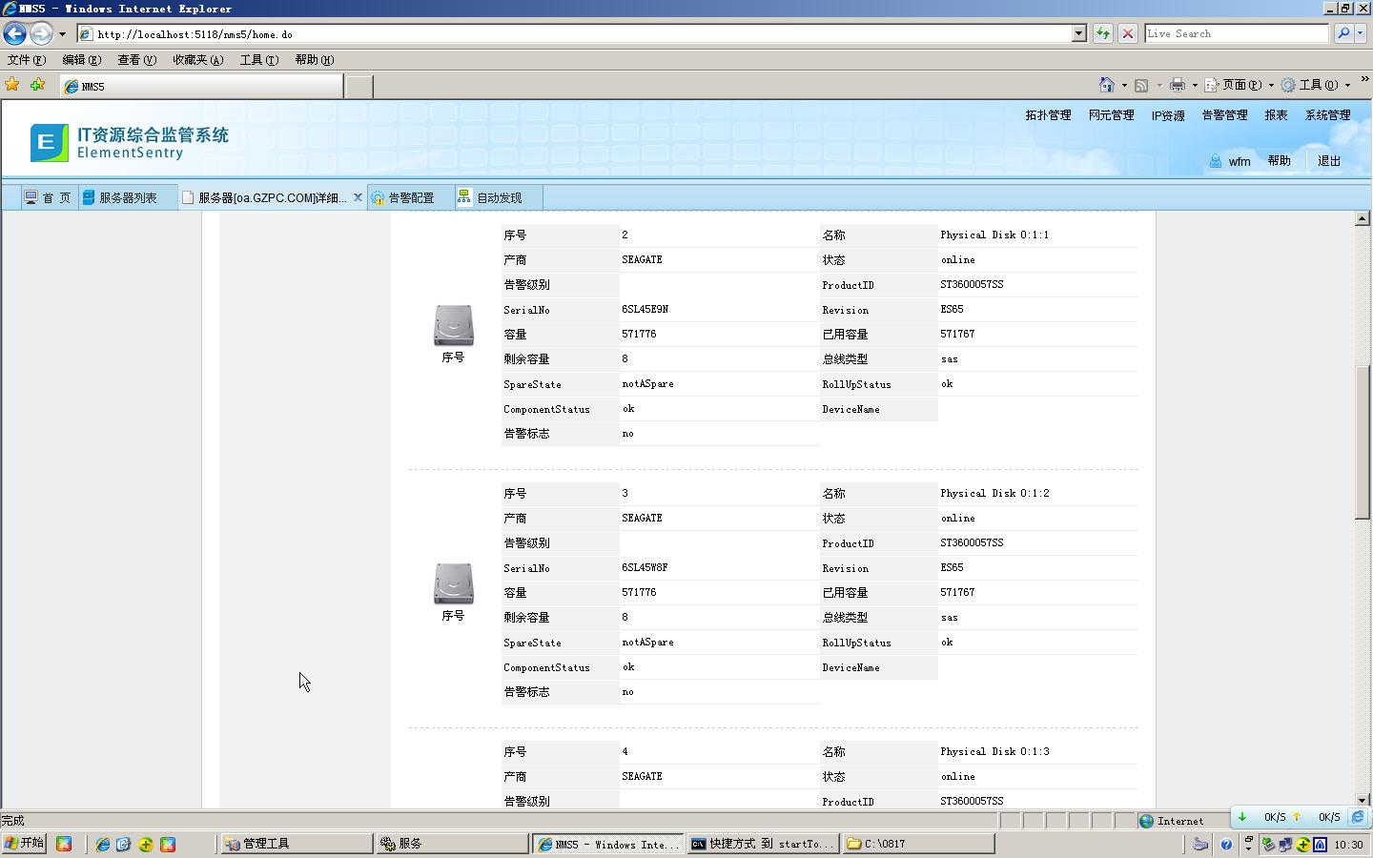
Task: Stop loading with the red X icon
Action: [x=1128, y=33]
